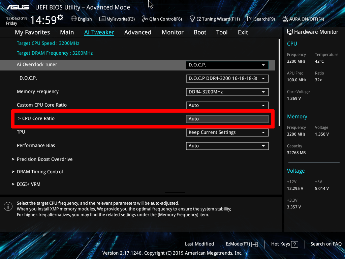Click the info icon beside help text

click(8, 206)
